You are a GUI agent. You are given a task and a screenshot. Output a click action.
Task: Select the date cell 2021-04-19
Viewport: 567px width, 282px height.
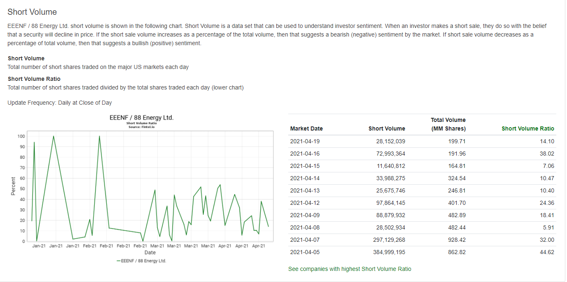coord(305,141)
